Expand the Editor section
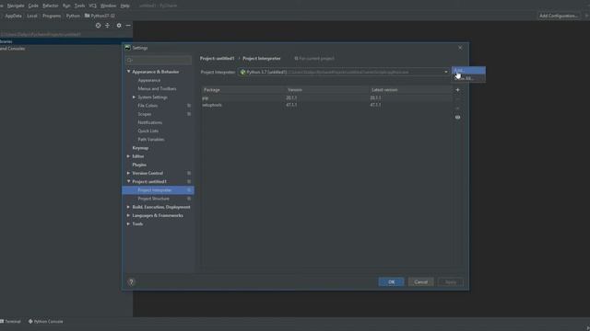Screen dimensions: 590x331 coord(129,156)
